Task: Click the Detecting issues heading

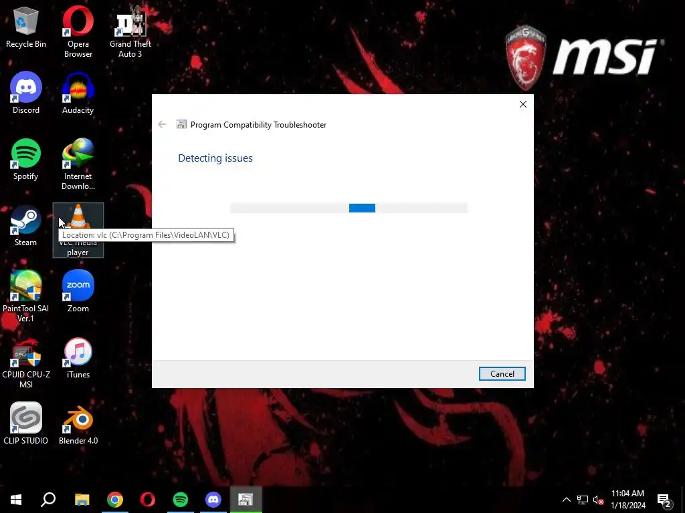Action: click(215, 158)
